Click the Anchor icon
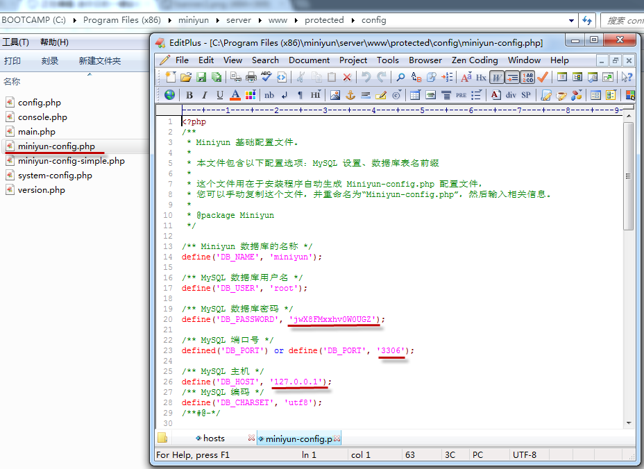Image resolution: width=644 pixels, height=469 pixels. tap(350, 95)
